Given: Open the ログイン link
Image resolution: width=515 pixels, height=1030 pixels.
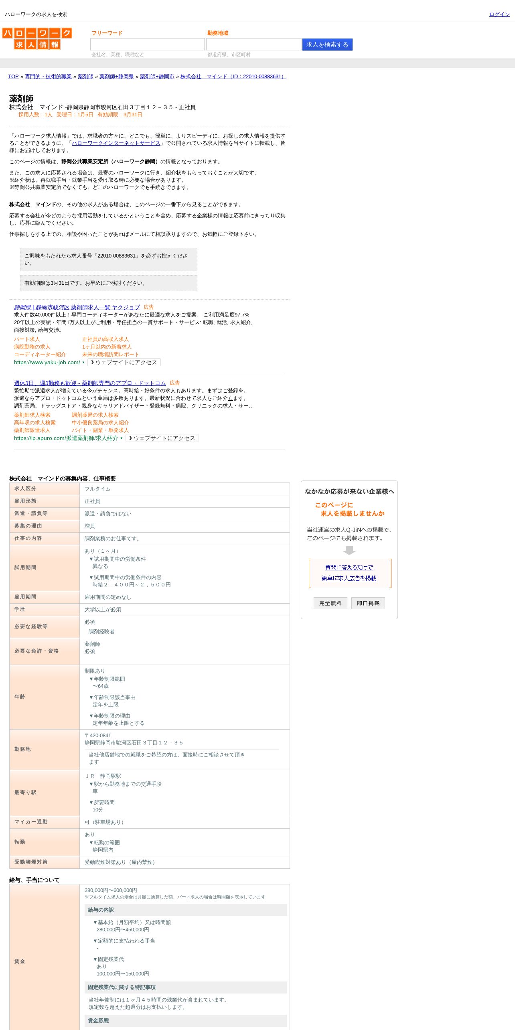Looking at the screenshot, I should point(499,14).
